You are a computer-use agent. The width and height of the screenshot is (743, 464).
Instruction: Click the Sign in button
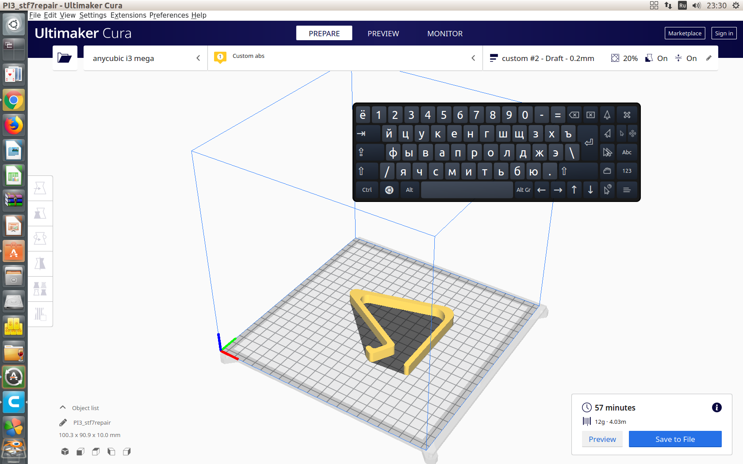click(x=724, y=33)
